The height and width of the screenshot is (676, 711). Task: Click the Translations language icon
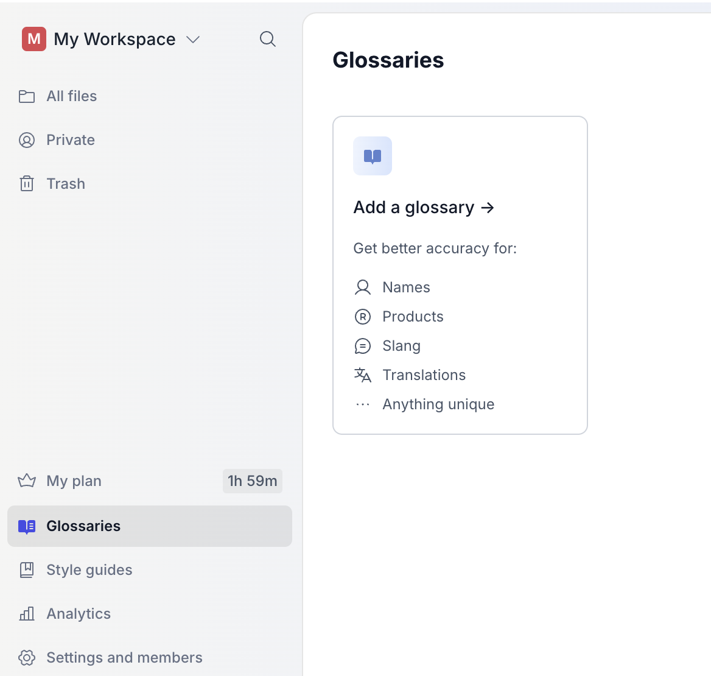[x=363, y=375]
